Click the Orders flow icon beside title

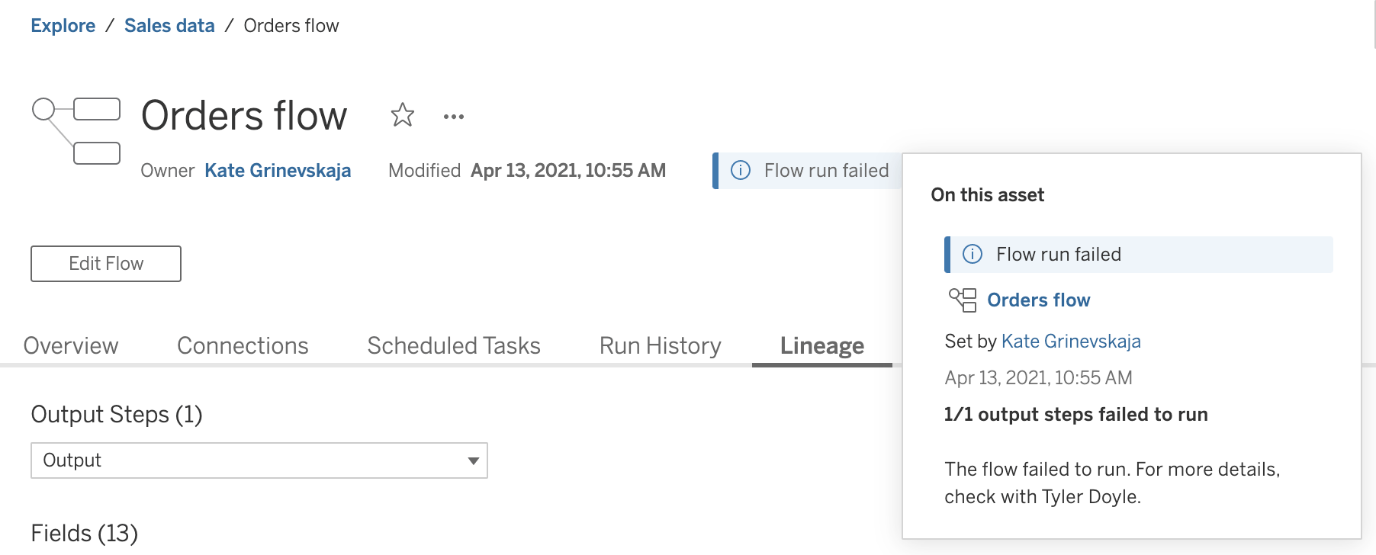click(76, 130)
